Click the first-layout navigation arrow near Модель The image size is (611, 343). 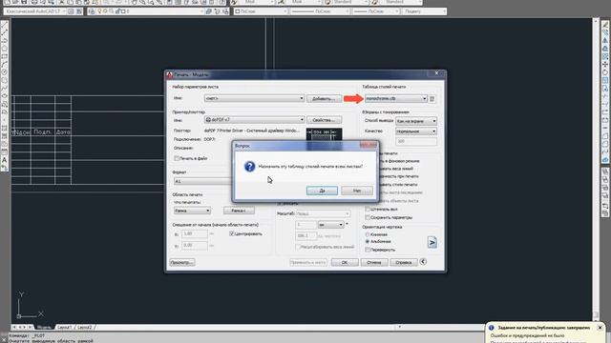[14, 328]
